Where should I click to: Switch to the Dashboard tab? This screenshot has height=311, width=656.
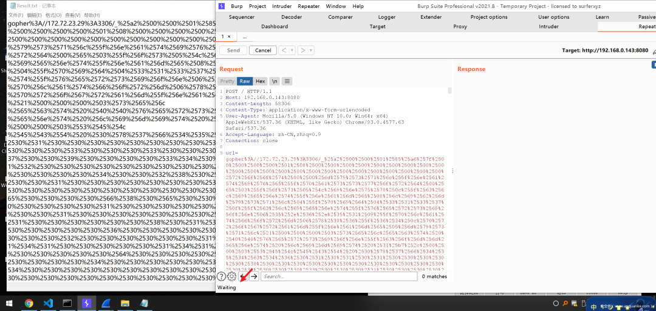[275, 26]
